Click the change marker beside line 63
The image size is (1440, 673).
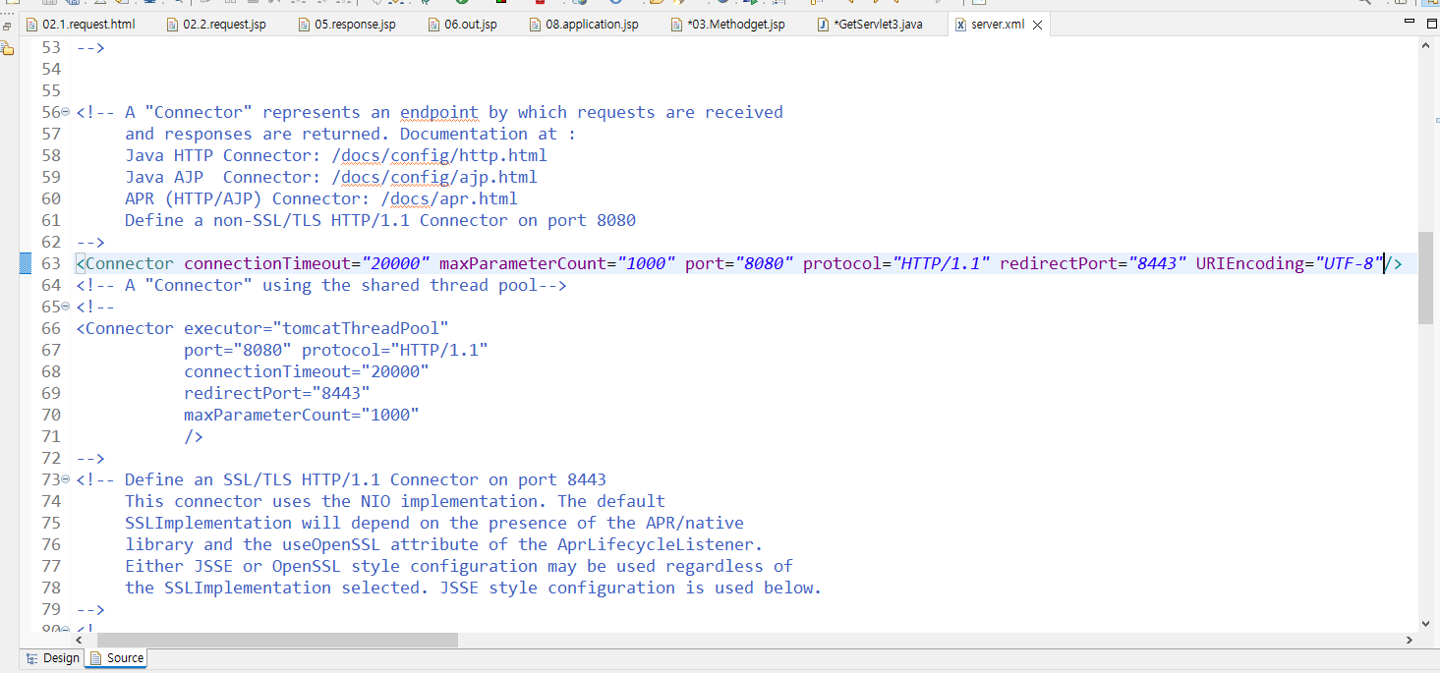coord(27,263)
